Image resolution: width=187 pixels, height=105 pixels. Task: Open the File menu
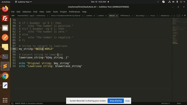tap(13, 12)
